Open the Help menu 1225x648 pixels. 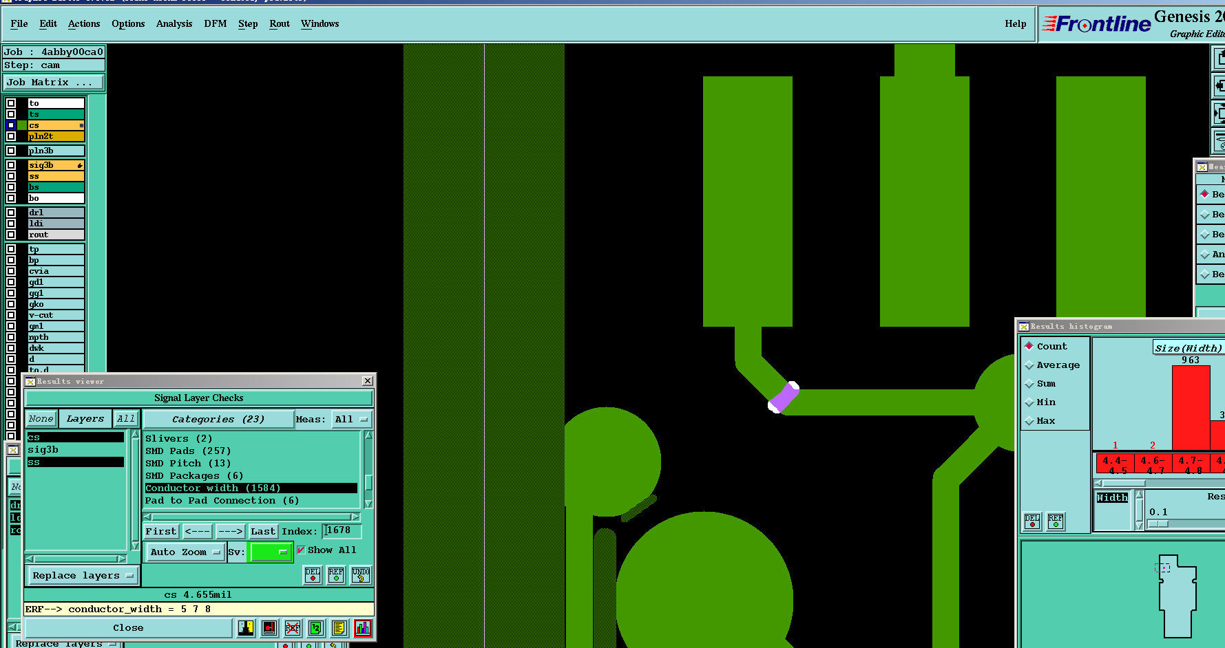pos(1016,23)
